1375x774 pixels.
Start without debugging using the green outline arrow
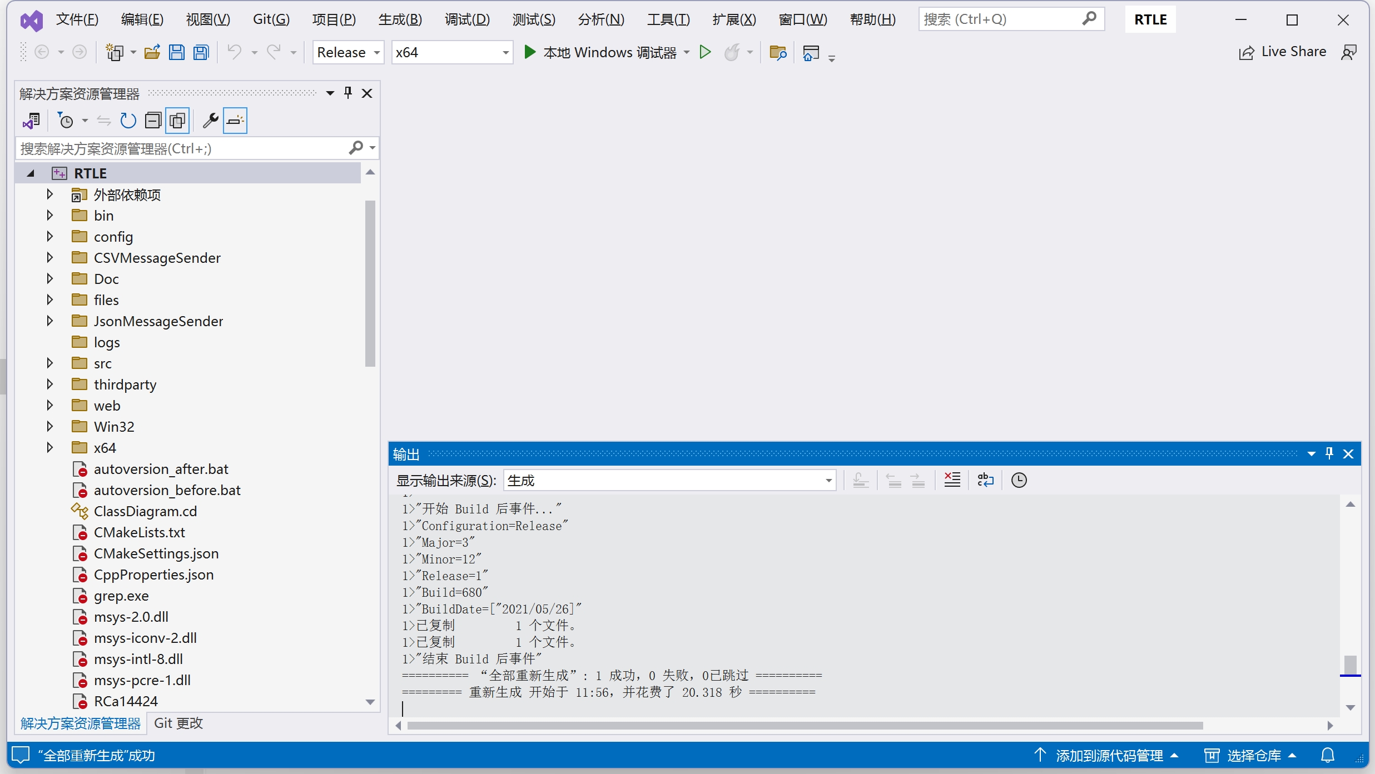point(705,52)
